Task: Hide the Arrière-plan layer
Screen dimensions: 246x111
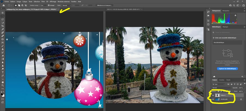Action: coord(213,99)
